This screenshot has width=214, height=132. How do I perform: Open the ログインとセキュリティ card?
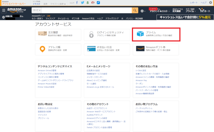107,34
